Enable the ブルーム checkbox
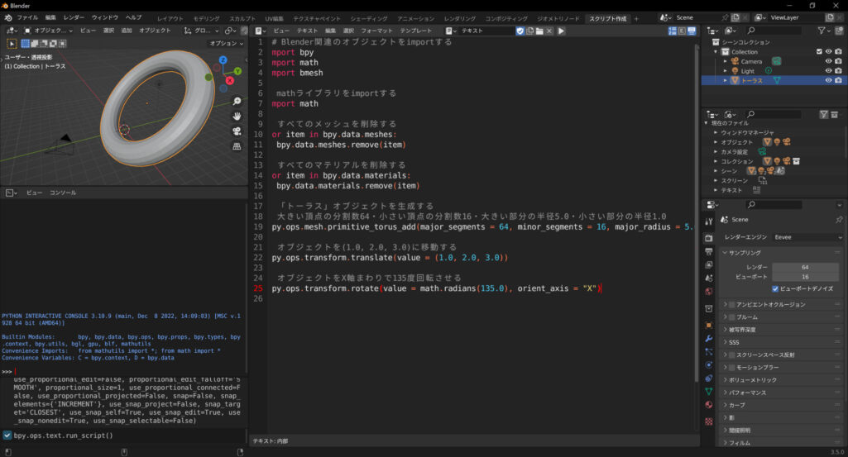The height and width of the screenshot is (457, 848). coord(732,317)
